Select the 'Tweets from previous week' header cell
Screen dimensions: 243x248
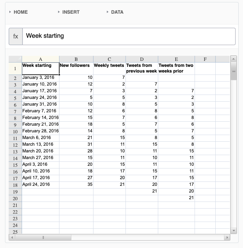pyautogui.click(x=142, y=69)
